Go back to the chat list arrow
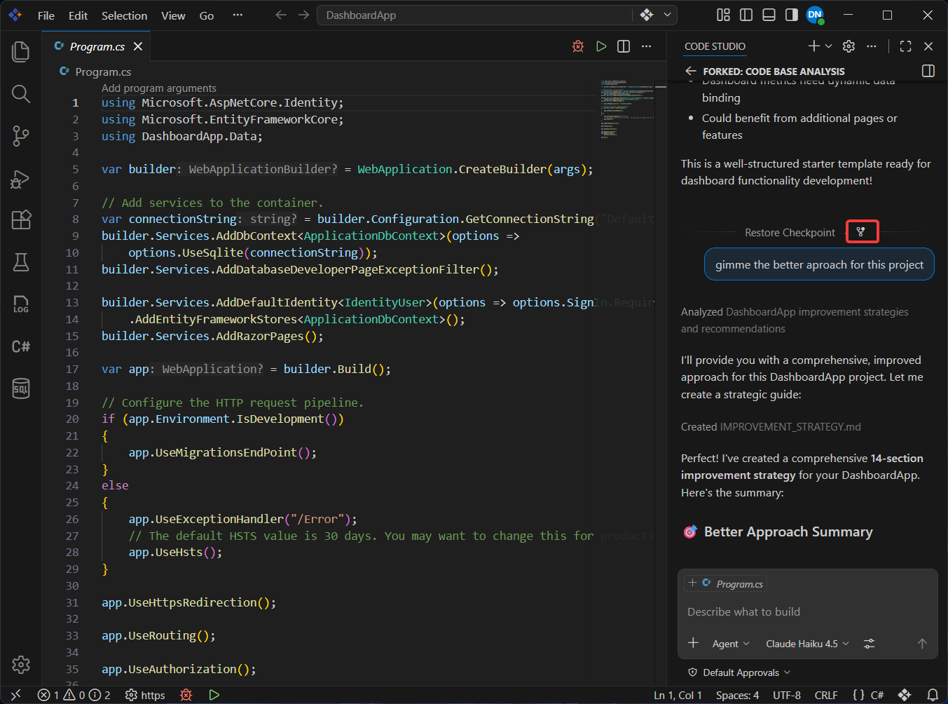948x704 pixels. click(691, 71)
